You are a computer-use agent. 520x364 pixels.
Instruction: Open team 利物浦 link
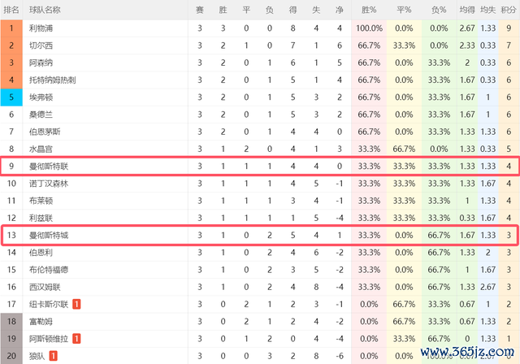[41, 28]
